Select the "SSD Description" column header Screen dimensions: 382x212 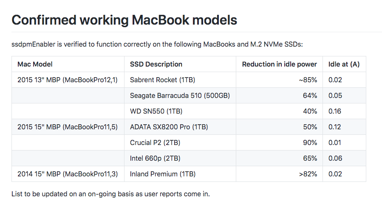(156, 64)
